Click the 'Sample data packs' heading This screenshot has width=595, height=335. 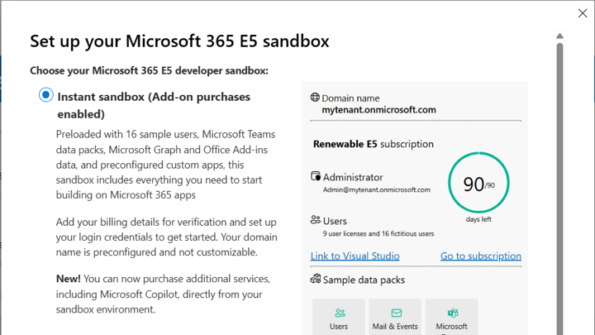(x=364, y=280)
